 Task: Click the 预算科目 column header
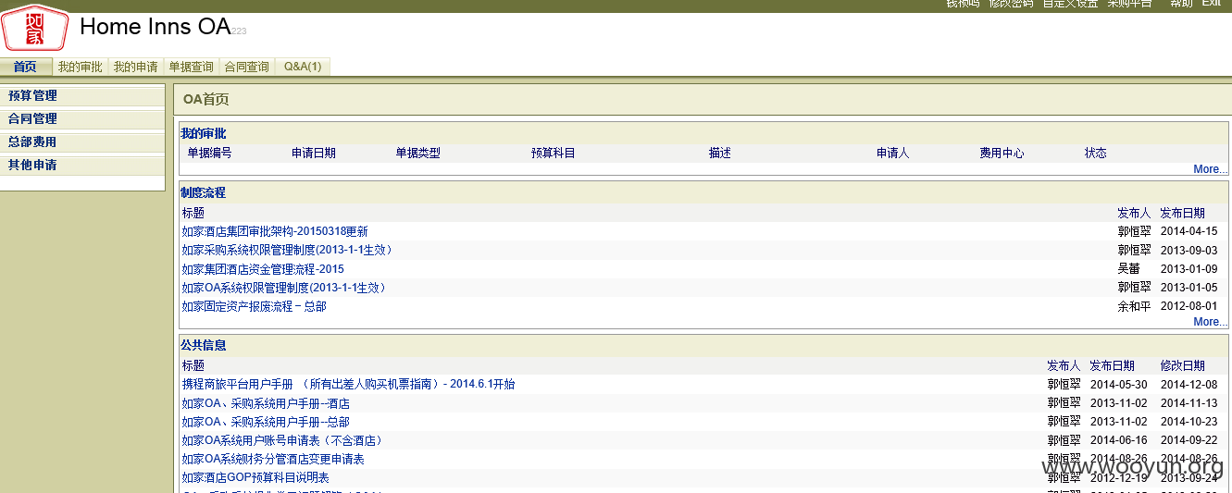[x=554, y=153]
